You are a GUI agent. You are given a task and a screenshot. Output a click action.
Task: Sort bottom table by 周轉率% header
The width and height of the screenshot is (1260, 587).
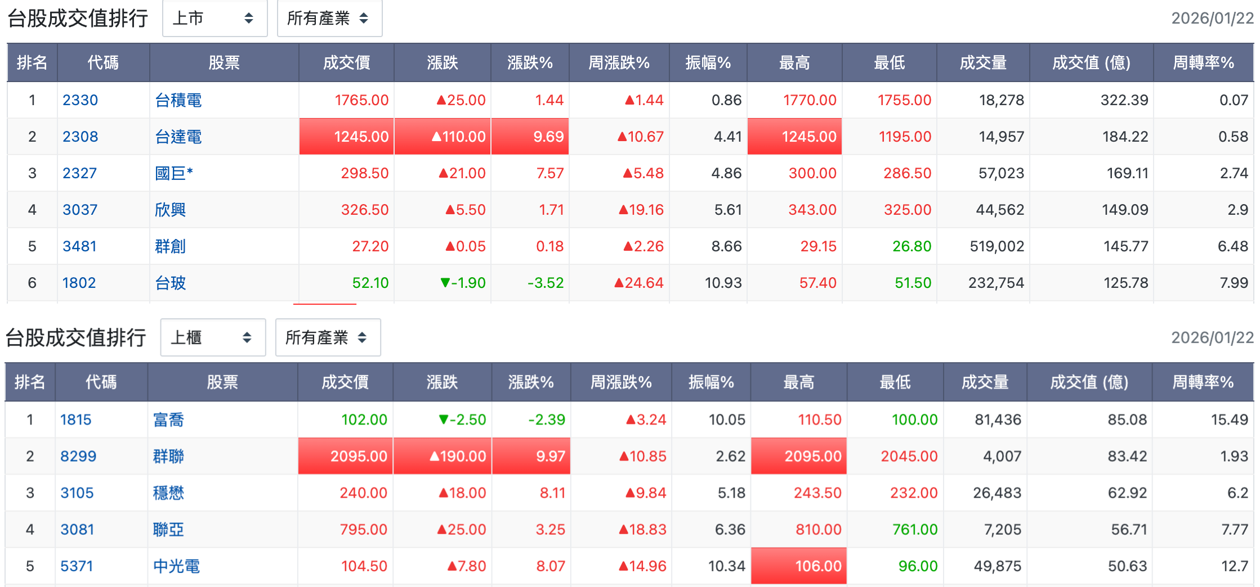tap(1203, 382)
